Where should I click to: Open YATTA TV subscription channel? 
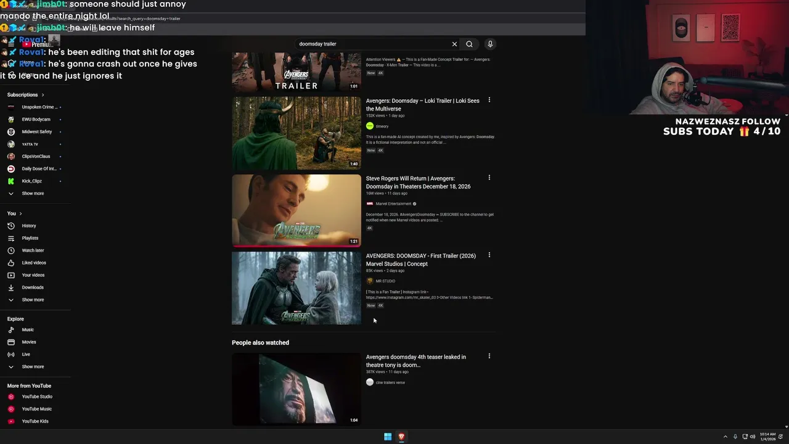click(35, 144)
